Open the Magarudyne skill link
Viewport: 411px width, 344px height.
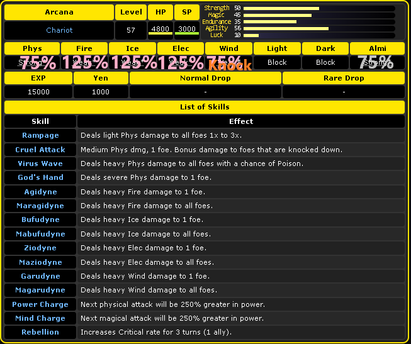tap(40, 290)
